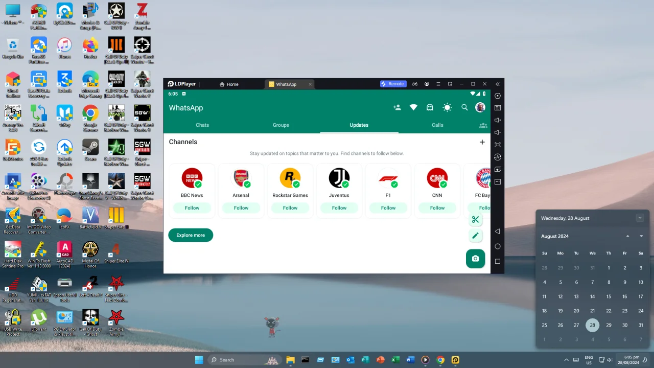654x368 pixels.
Task: Select the Firefox desktop shortcut
Action: coord(90,48)
